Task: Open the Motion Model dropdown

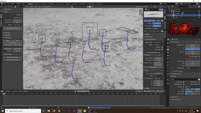Action: (158, 42)
